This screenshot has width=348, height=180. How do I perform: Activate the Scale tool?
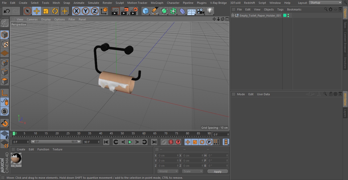click(x=46, y=11)
